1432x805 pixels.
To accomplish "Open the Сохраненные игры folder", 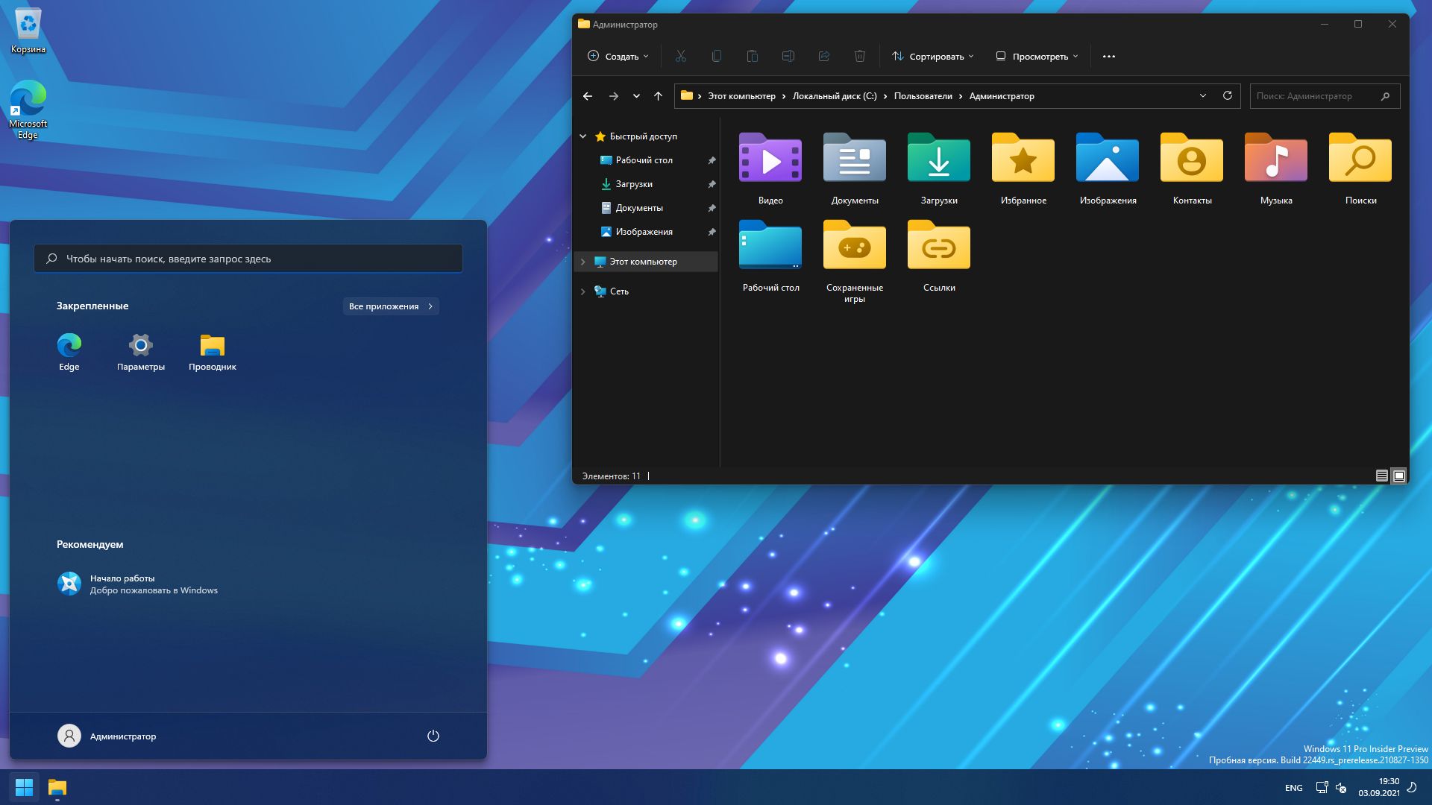I will click(x=854, y=257).
